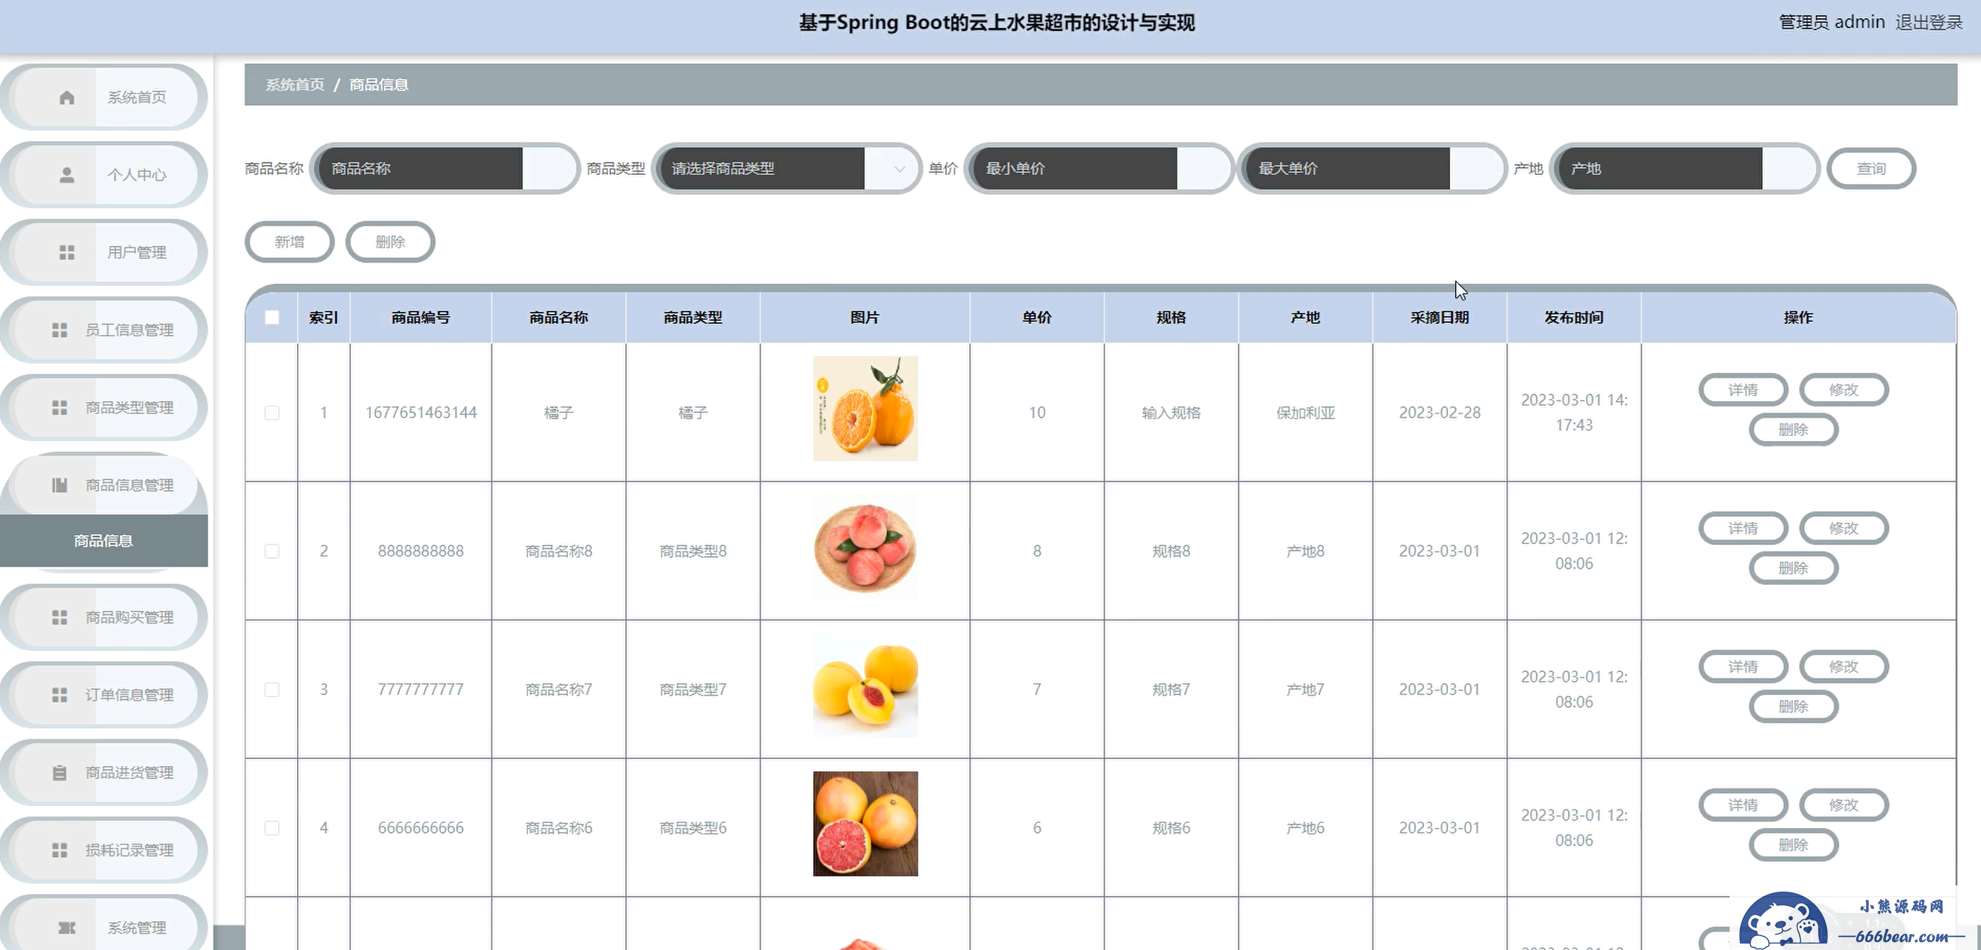The height and width of the screenshot is (950, 1981).
Task: Expand 商品进货管理 menu
Action: click(104, 773)
